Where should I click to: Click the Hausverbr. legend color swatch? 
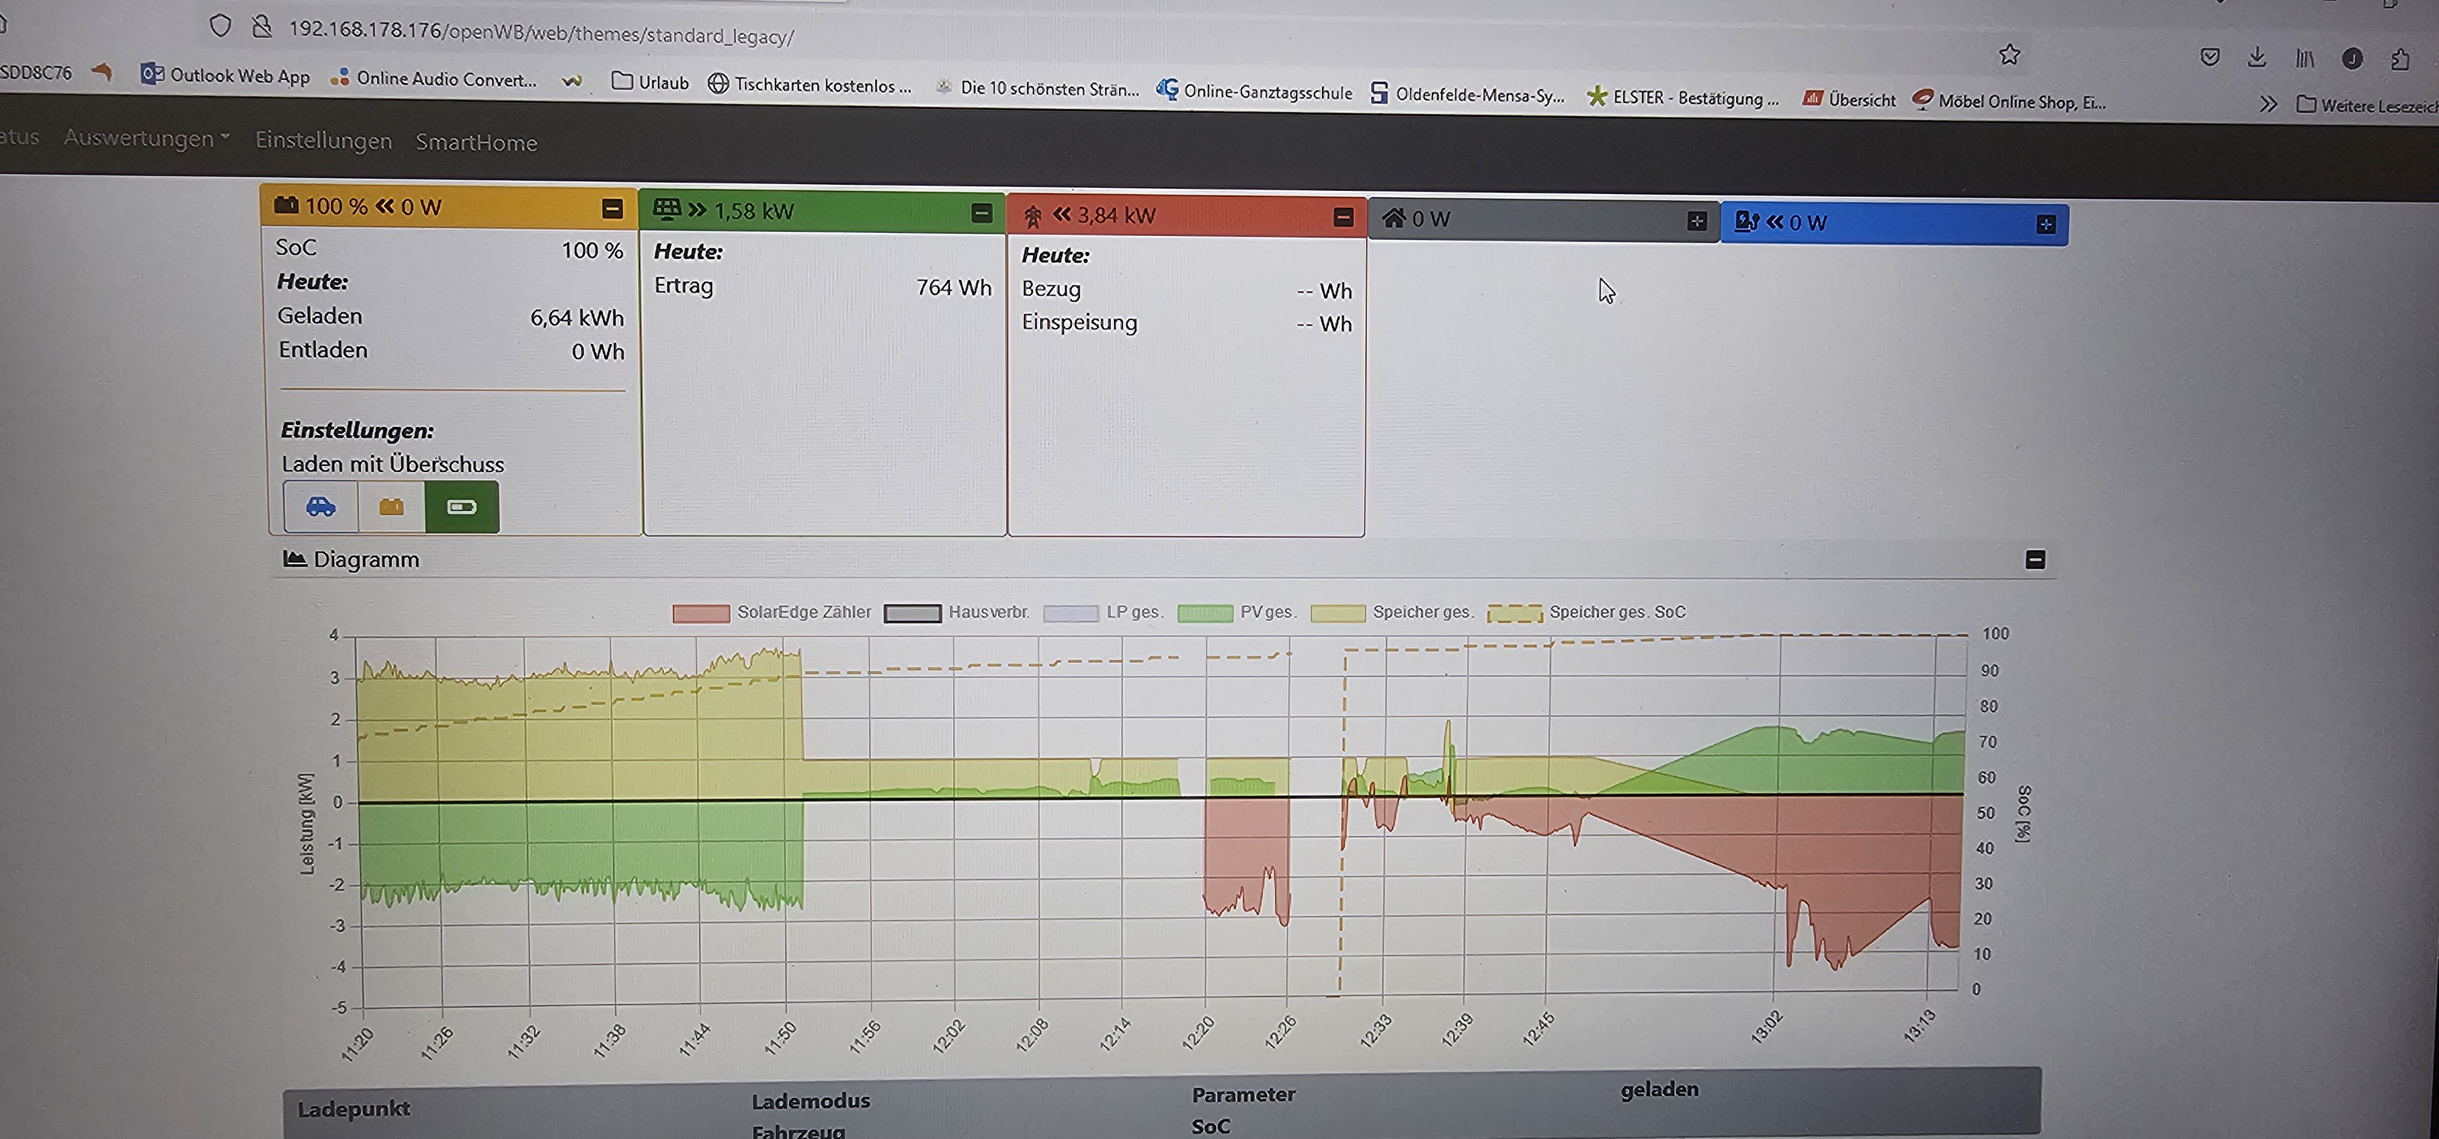click(912, 613)
